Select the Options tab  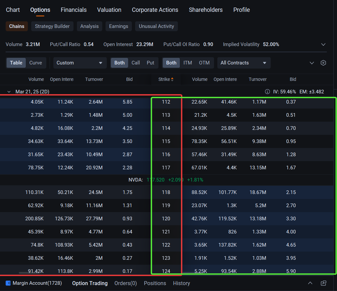click(40, 10)
